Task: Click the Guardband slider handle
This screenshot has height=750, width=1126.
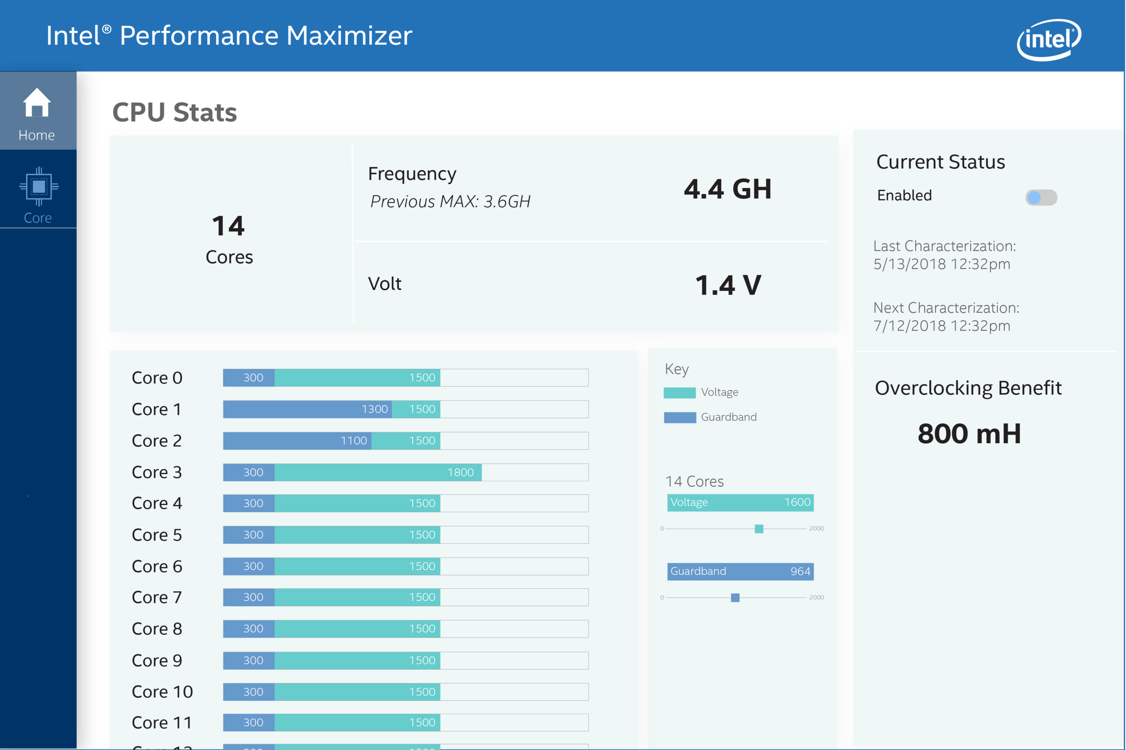Action: (735, 597)
